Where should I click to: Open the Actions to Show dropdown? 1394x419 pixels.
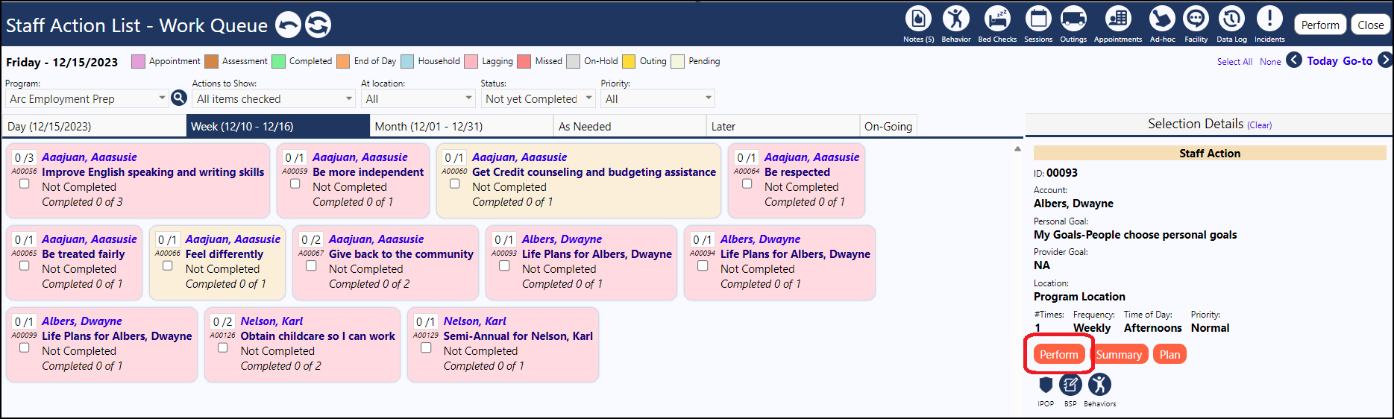[274, 98]
